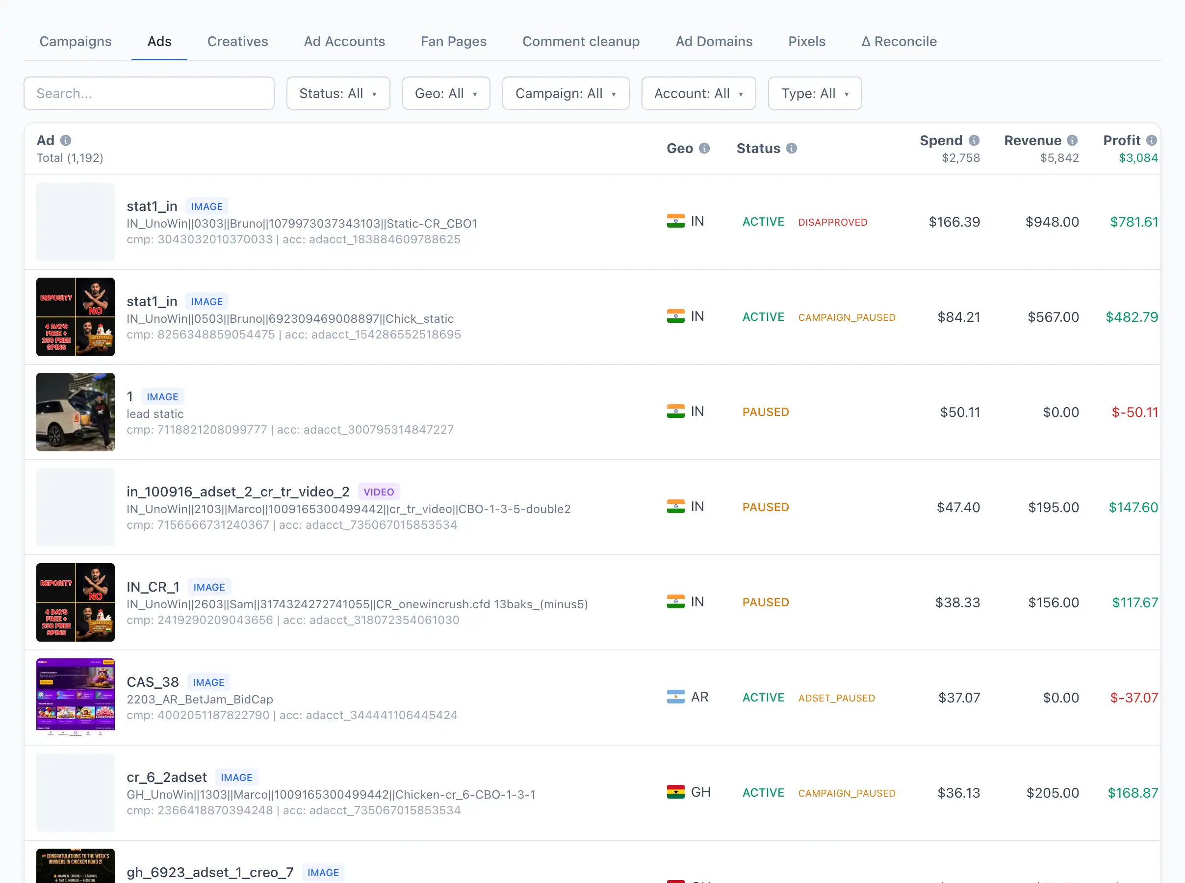The width and height of the screenshot is (1185, 883).
Task: Open the Type: All dropdown
Action: click(815, 94)
